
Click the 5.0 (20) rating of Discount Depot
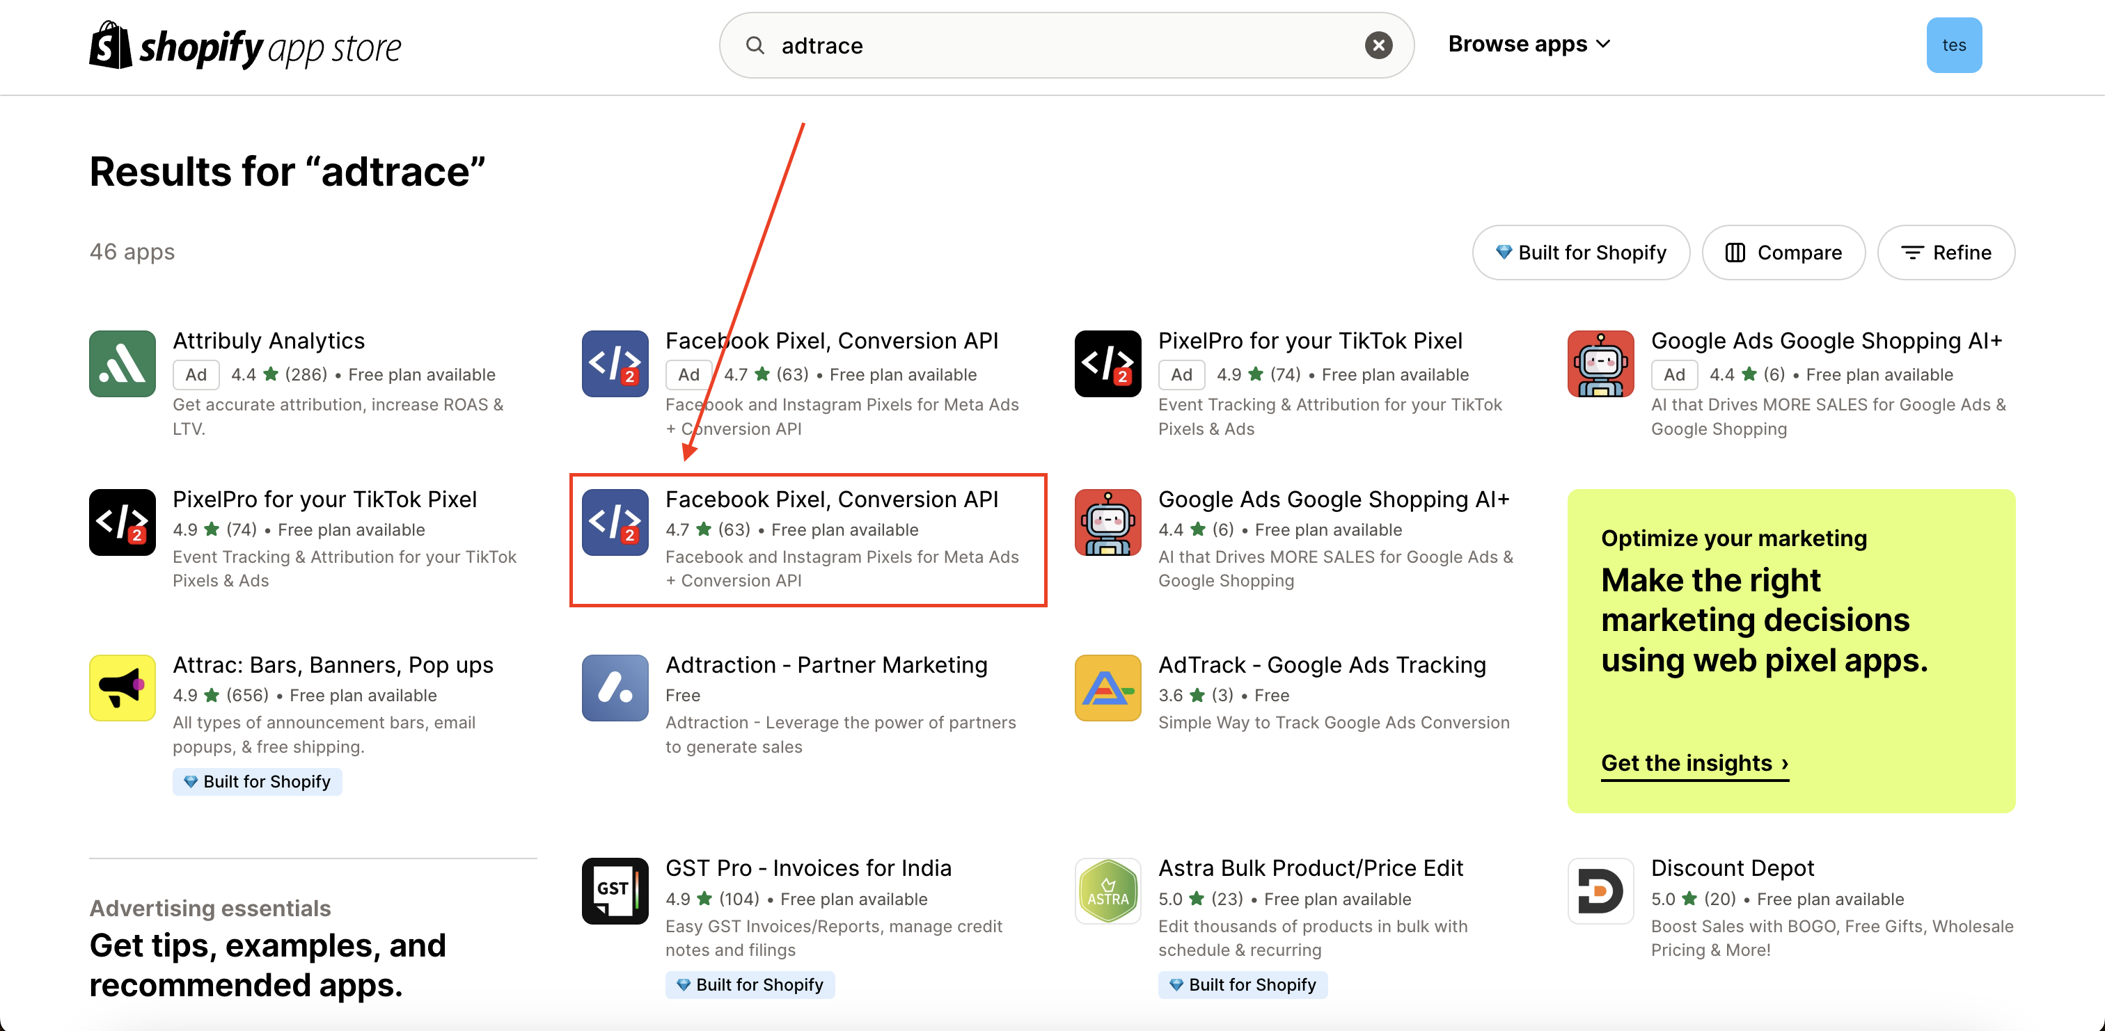1693,899
